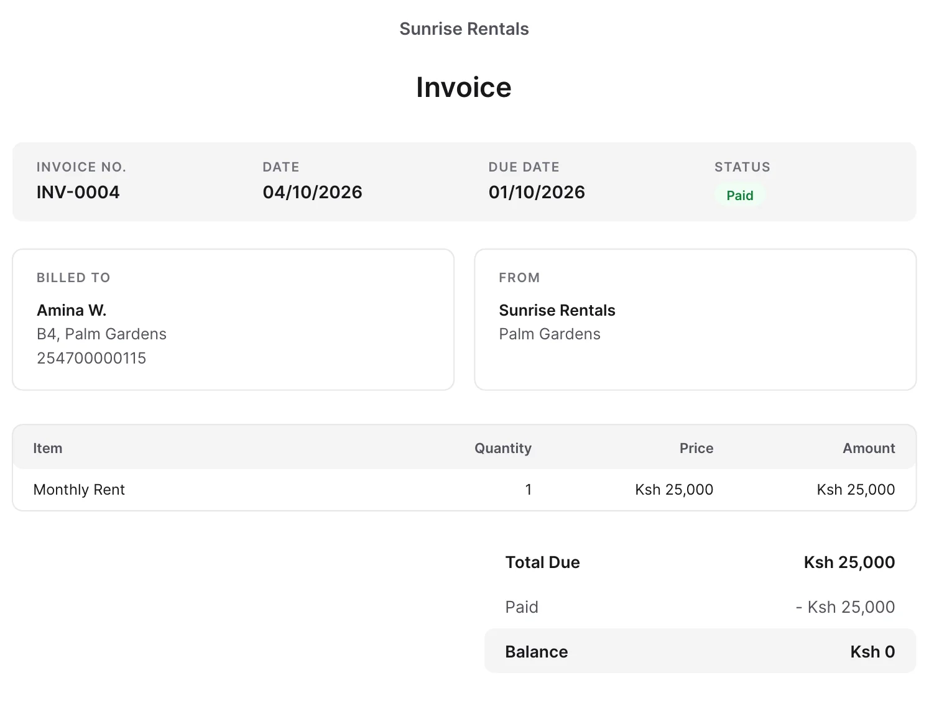Select phone number 254700000115

(x=91, y=358)
